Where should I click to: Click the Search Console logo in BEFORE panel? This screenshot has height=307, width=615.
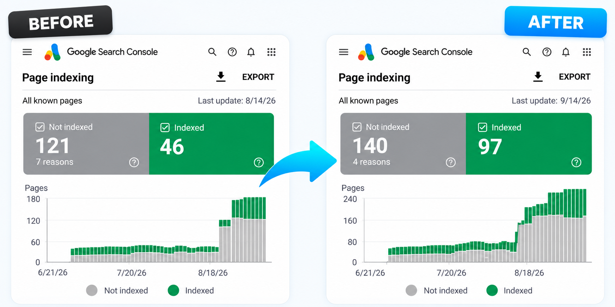pos(52,52)
